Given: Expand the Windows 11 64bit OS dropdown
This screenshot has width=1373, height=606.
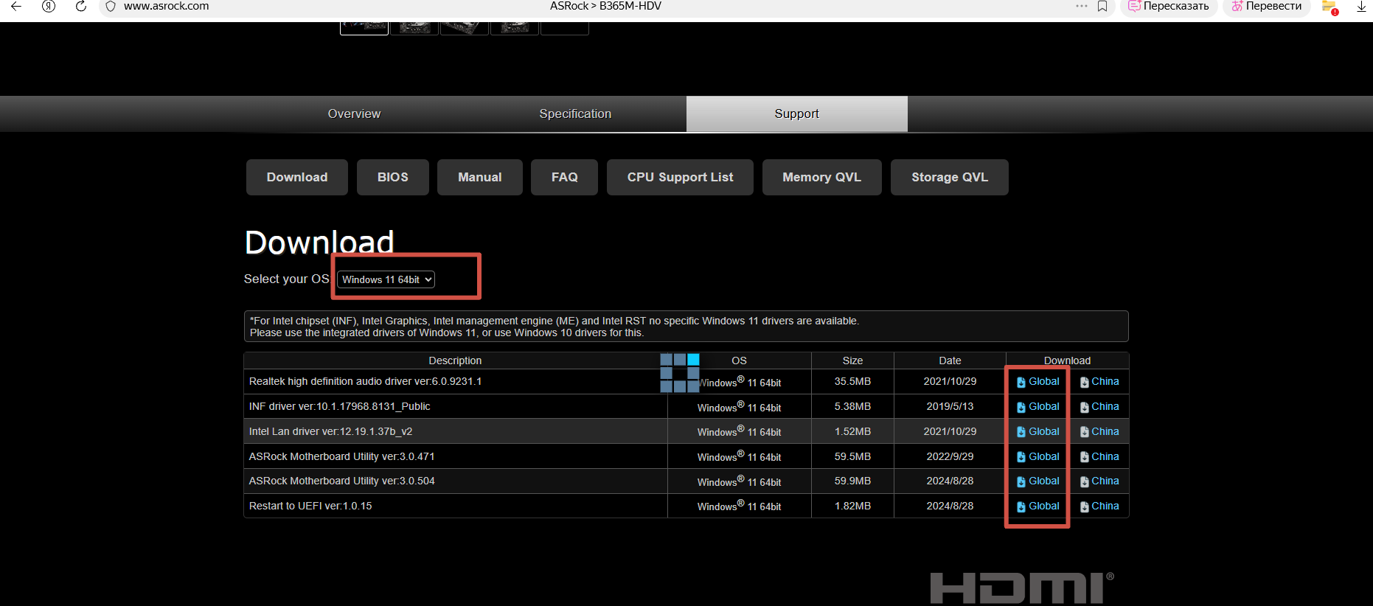Looking at the screenshot, I should [386, 279].
